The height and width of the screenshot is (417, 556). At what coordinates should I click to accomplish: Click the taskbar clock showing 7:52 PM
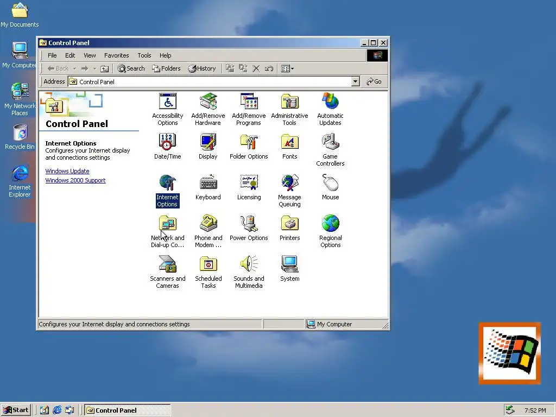535,410
